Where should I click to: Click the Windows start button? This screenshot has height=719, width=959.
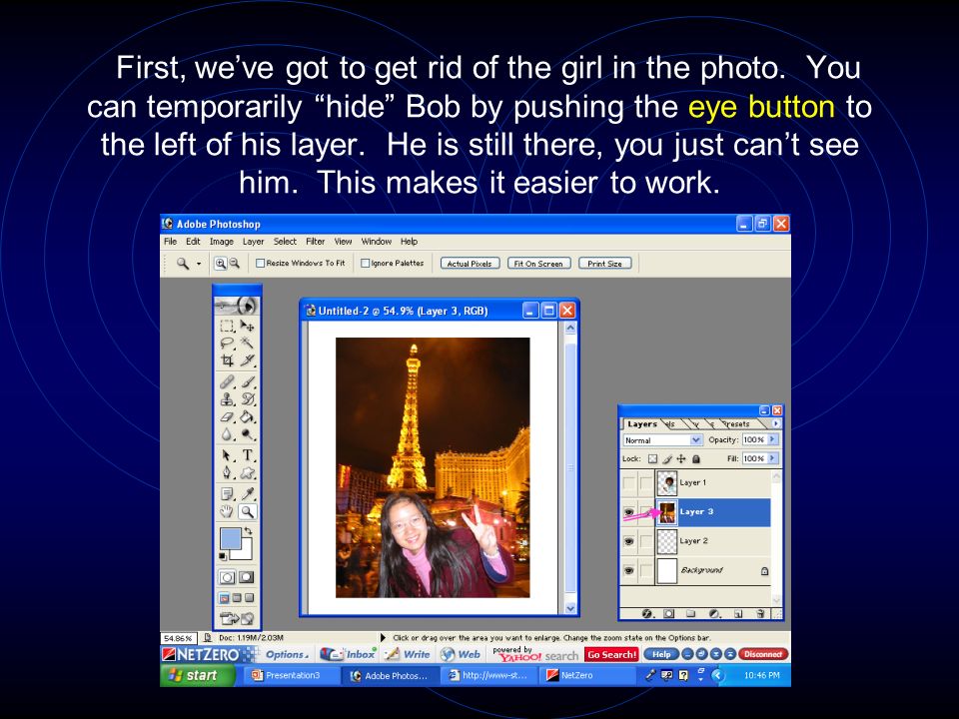click(x=197, y=676)
